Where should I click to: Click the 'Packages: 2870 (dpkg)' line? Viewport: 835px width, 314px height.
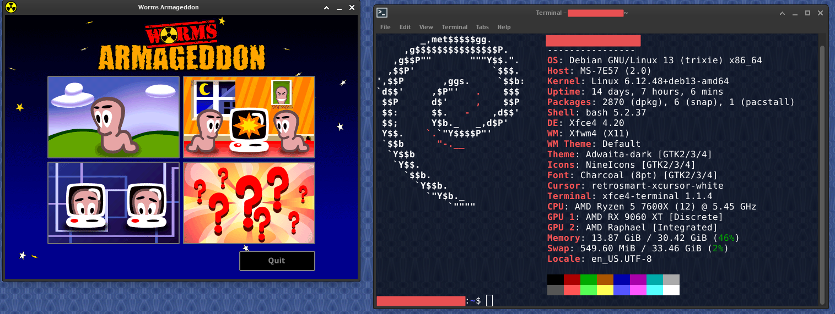(x=671, y=102)
